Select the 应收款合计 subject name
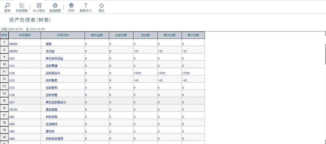Viewport: 326px width, 144px height. pos(53,73)
